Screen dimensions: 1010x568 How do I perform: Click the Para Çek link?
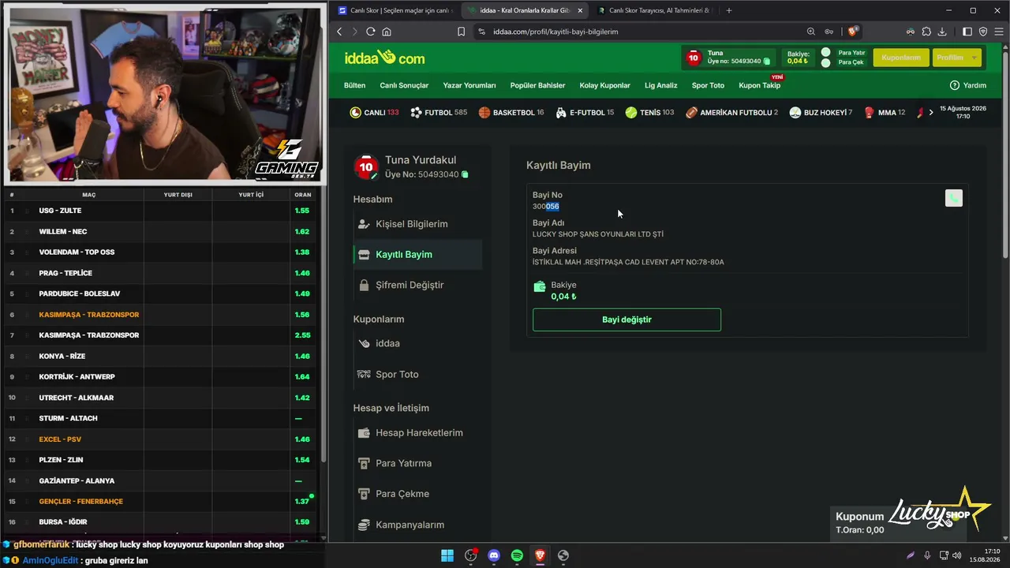click(851, 62)
